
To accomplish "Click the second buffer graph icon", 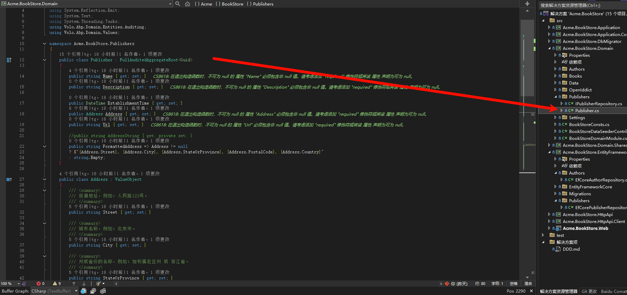I will click(x=93, y=291).
